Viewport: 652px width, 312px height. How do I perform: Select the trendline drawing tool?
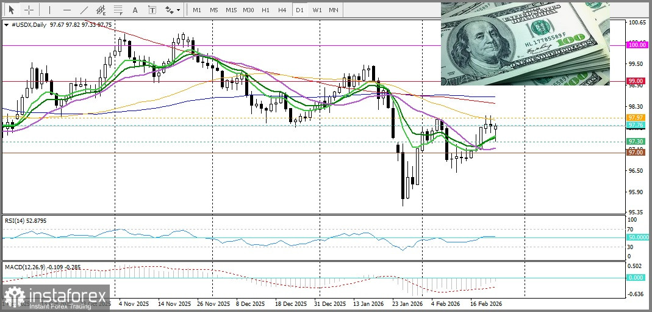pyautogui.click(x=84, y=10)
